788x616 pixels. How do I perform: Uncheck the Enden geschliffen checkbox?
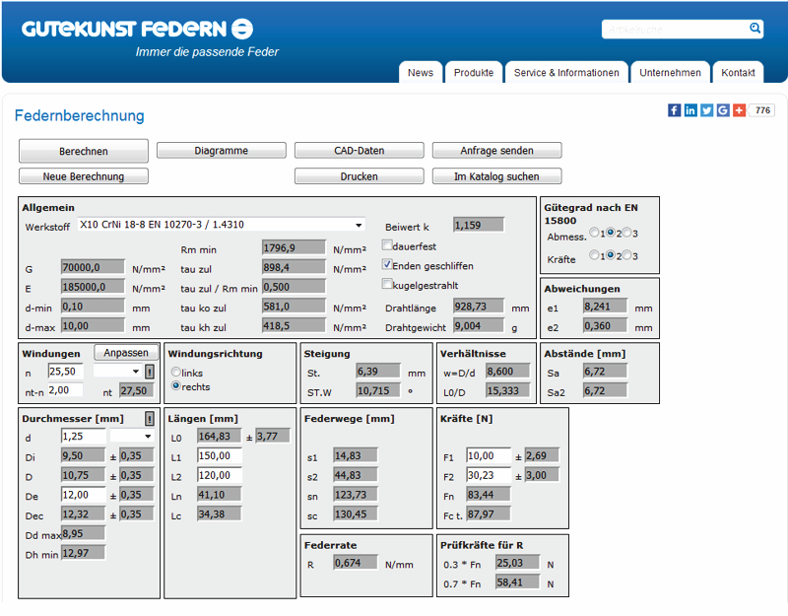[387, 265]
